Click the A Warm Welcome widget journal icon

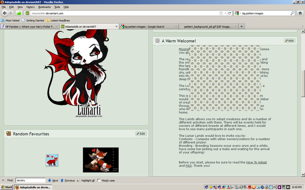(x=157, y=41)
